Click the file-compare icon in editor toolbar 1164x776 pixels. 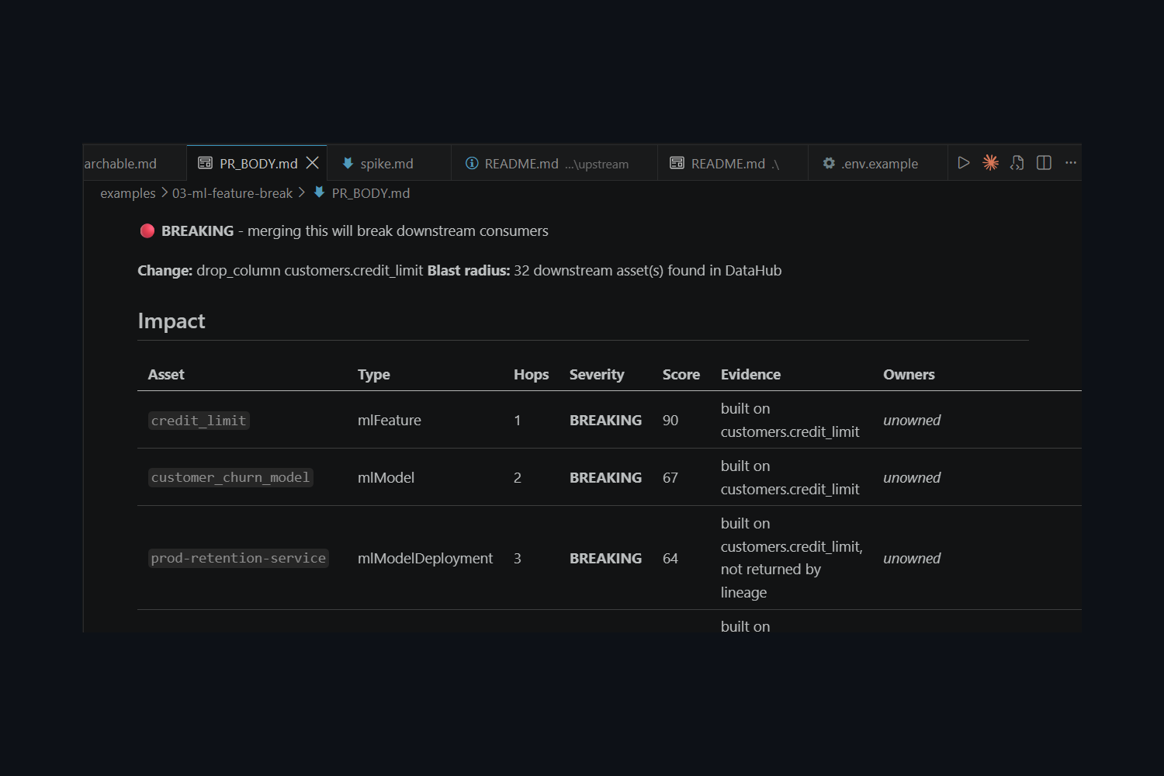pyautogui.click(x=1017, y=163)
